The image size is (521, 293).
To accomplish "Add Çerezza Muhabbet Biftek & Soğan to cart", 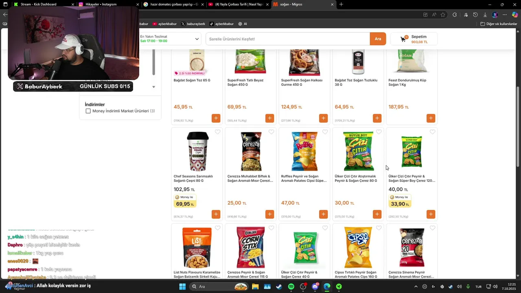I will [x=269, y=214].
